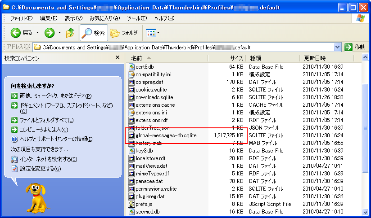Select the extensions.ini file icon
The image size is (371, 218).
click(131, 113)
